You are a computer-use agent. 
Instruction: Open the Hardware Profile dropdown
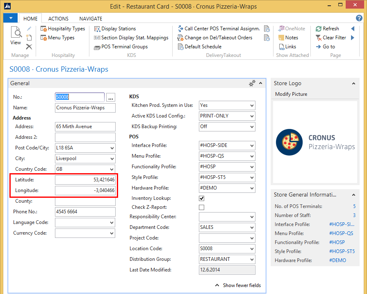[x=252, y=188]
